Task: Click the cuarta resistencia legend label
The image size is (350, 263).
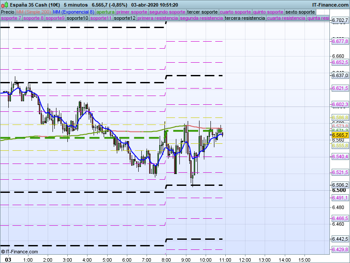Action: (286, 18)
